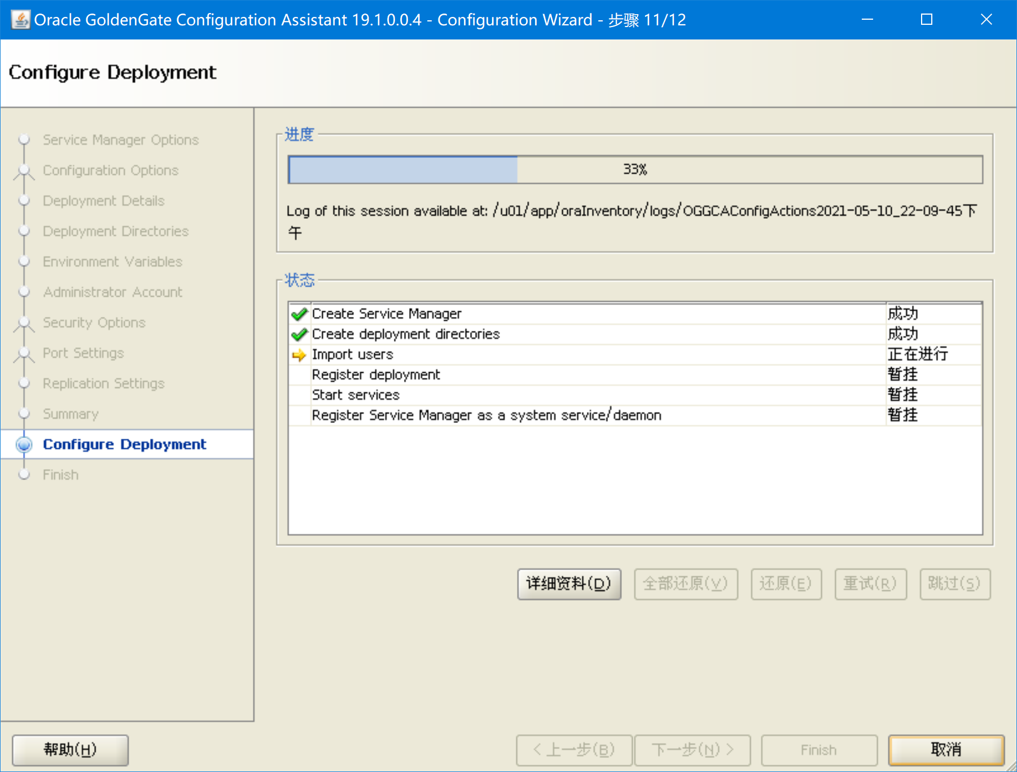Click 暂挂 status of Register deployment
The height and width of the screenshot is (772, 1017).
click(x=903, y=374)
